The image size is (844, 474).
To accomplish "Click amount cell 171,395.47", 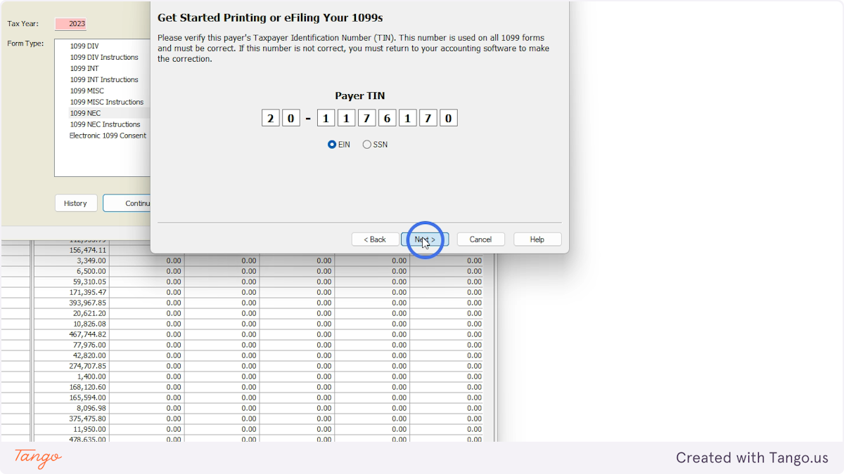I will 71,292.
